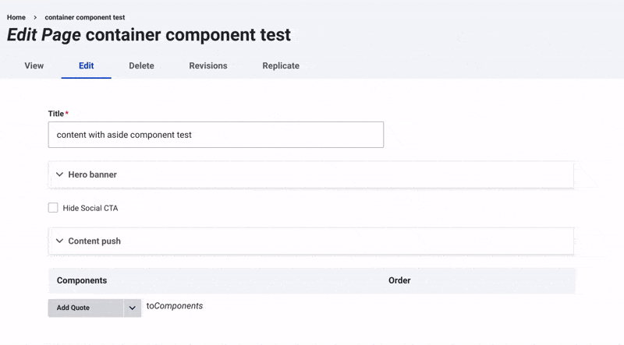Image resolution: width=624 pixels, height=345 pixels.
Task: Open the Delete tab
Action: coord(141,65)
